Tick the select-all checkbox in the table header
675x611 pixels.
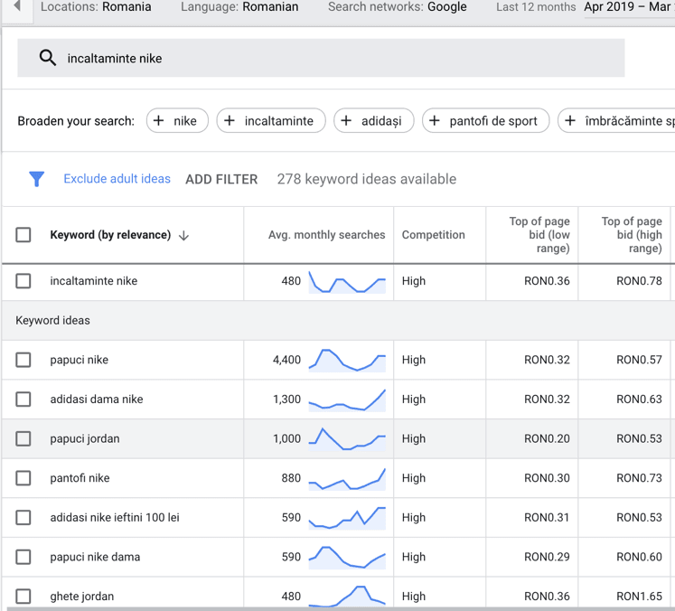click(x=23, y=235)
